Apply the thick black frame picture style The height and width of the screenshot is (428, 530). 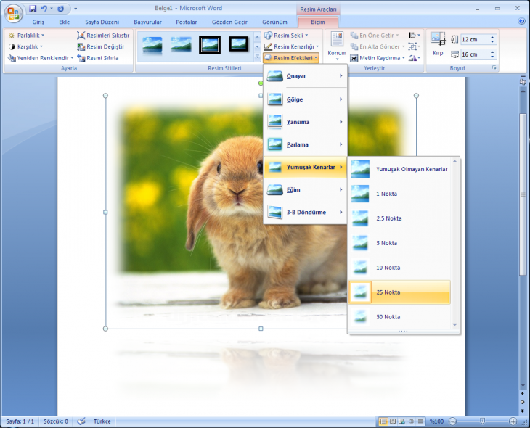239,44
